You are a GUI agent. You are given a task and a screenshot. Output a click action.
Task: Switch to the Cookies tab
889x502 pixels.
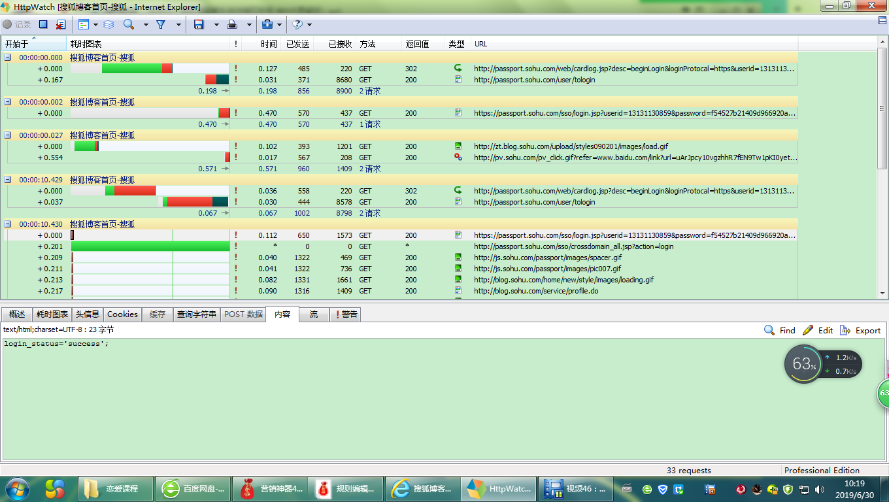[122, 314]
